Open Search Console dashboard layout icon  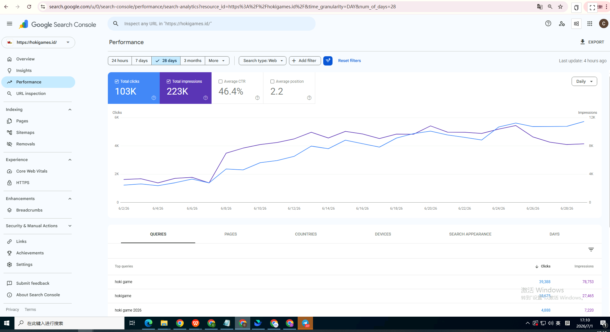point(576,24)
